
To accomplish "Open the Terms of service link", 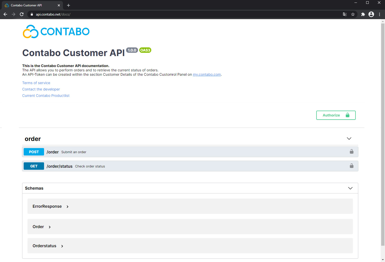I will click(x=36, y=83).
